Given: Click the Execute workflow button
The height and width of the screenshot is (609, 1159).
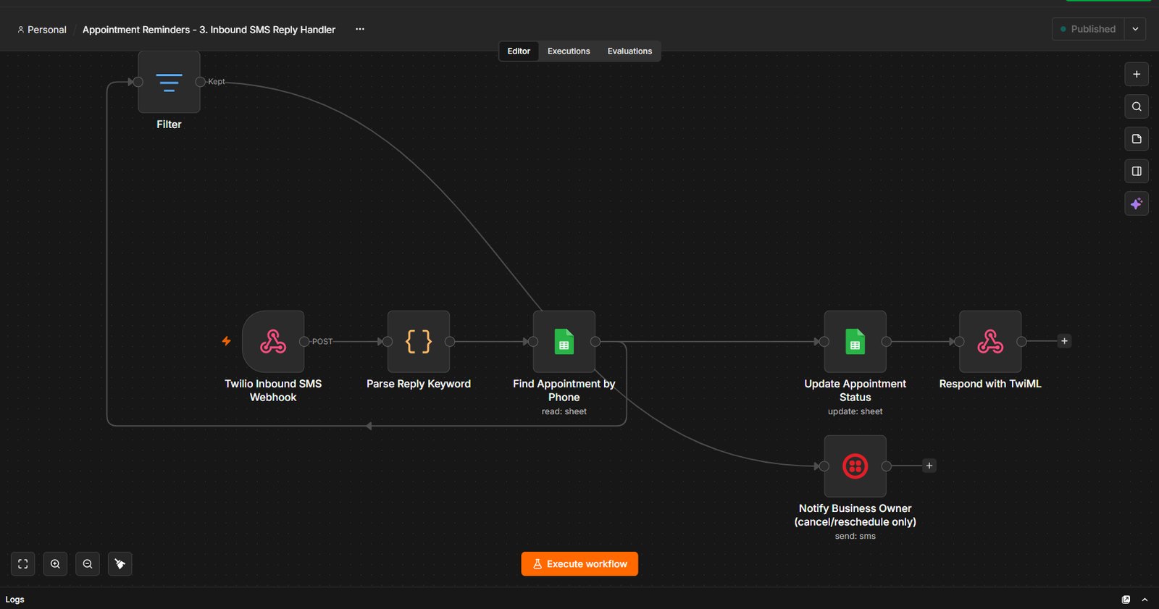Looking at the screenshot, I should tap(579, 564).
